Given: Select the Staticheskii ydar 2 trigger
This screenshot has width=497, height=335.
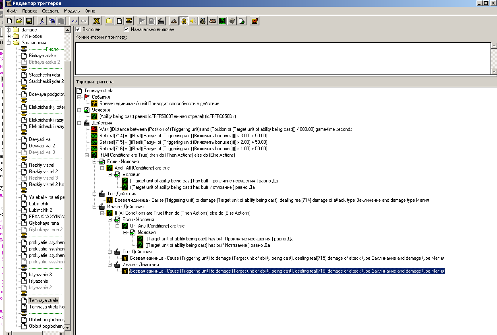Looking at the screenshot, I should click(46, 81).
